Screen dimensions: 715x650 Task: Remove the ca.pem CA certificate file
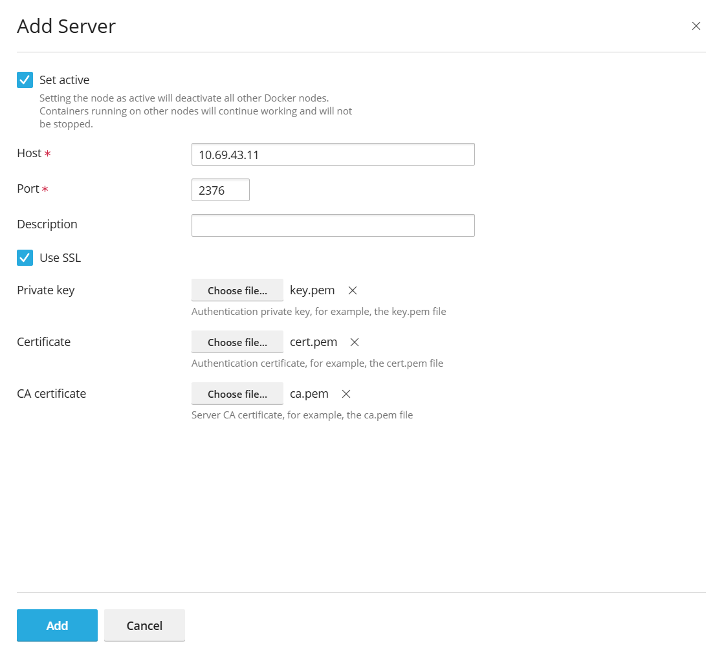[346, 393]
